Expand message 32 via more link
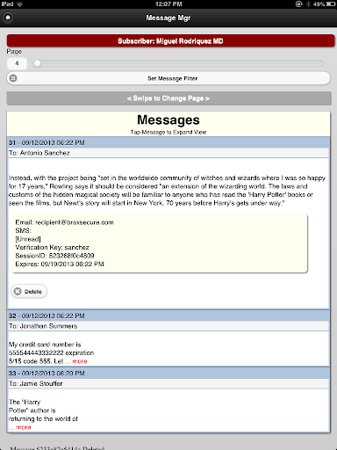 click(x=76, y=361)
